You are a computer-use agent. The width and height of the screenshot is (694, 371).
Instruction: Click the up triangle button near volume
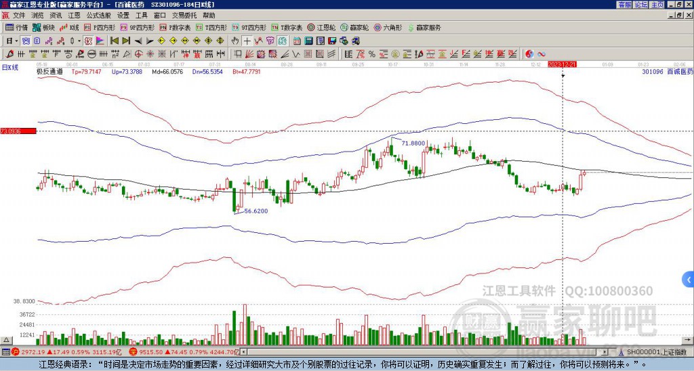click(x=6, y=340)
